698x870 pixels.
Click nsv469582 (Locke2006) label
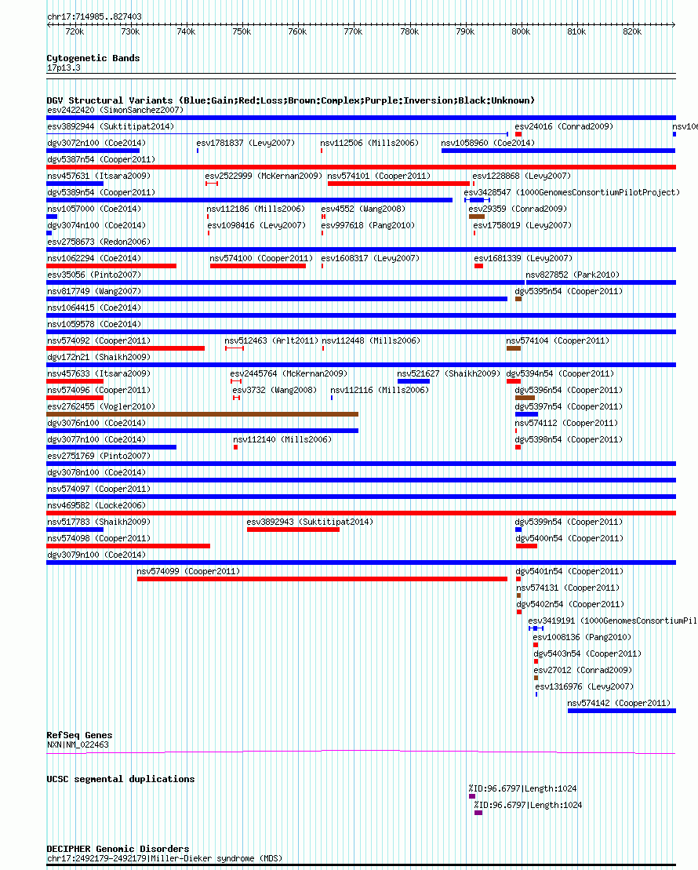[x=96, y=505]
